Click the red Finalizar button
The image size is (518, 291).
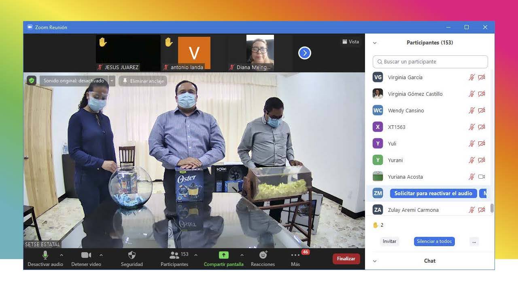pyautogui.click(x=346, y=259)
